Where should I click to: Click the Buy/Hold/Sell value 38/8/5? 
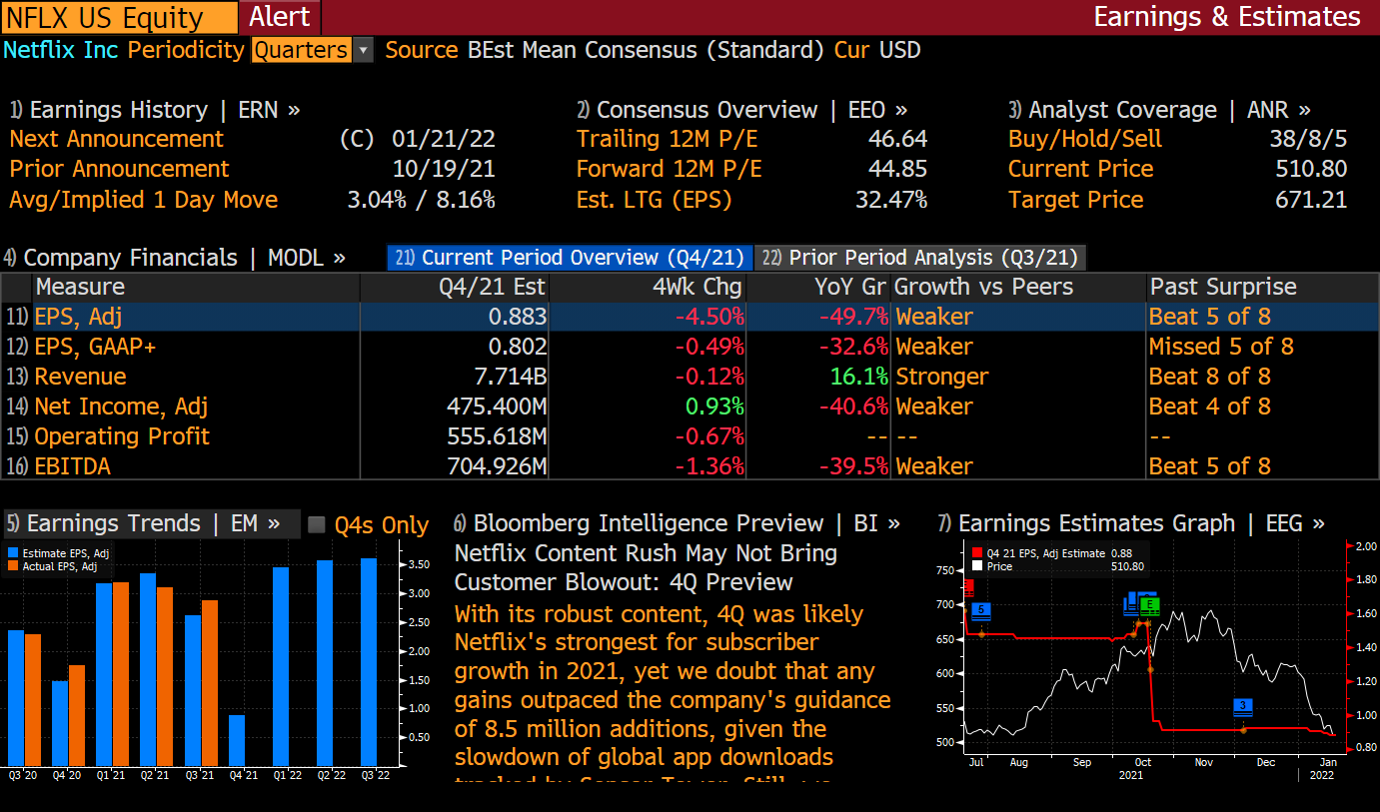point(1308,140)
